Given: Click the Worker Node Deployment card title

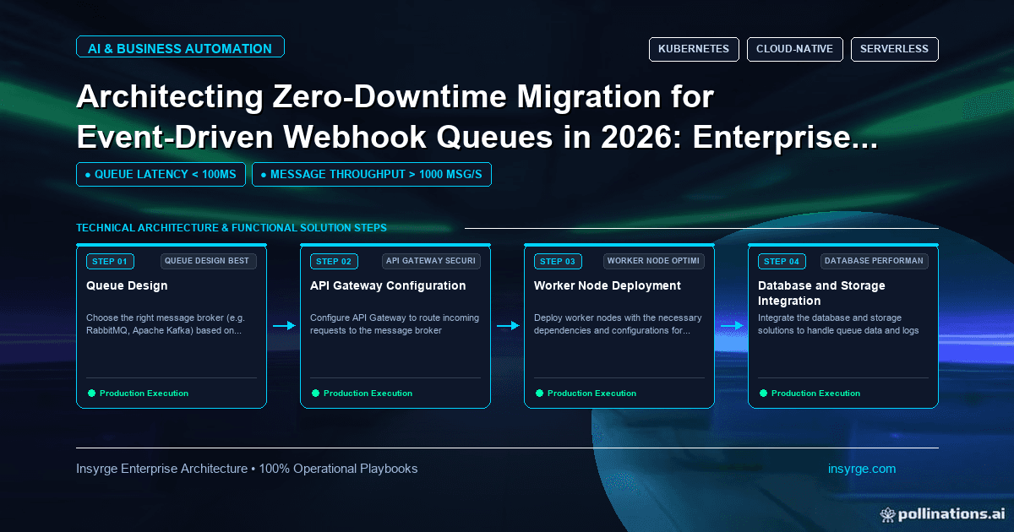Looking at the screenshot, I should click(x=608, y=285).
